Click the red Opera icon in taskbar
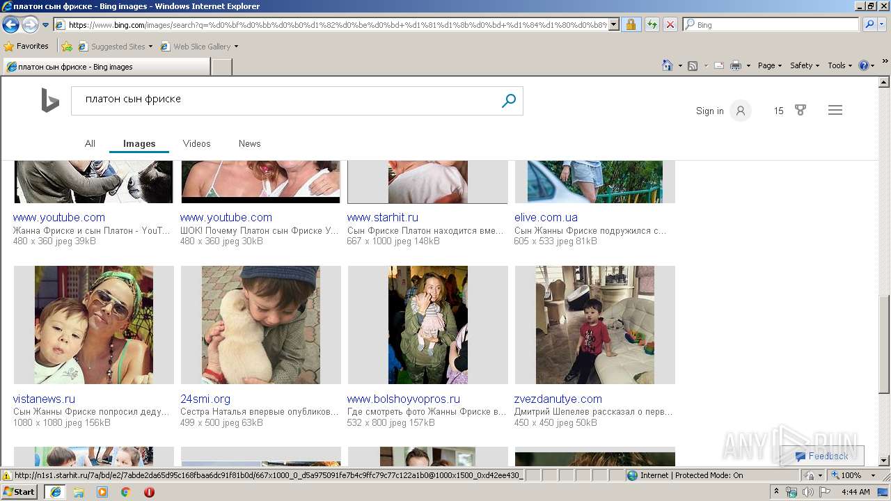 [149, 492]
